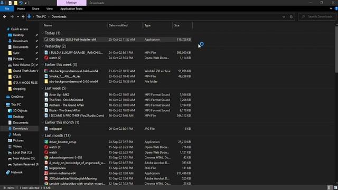Open the Music folder in sidebar
The image size is (338, 190).
point(17,135)
